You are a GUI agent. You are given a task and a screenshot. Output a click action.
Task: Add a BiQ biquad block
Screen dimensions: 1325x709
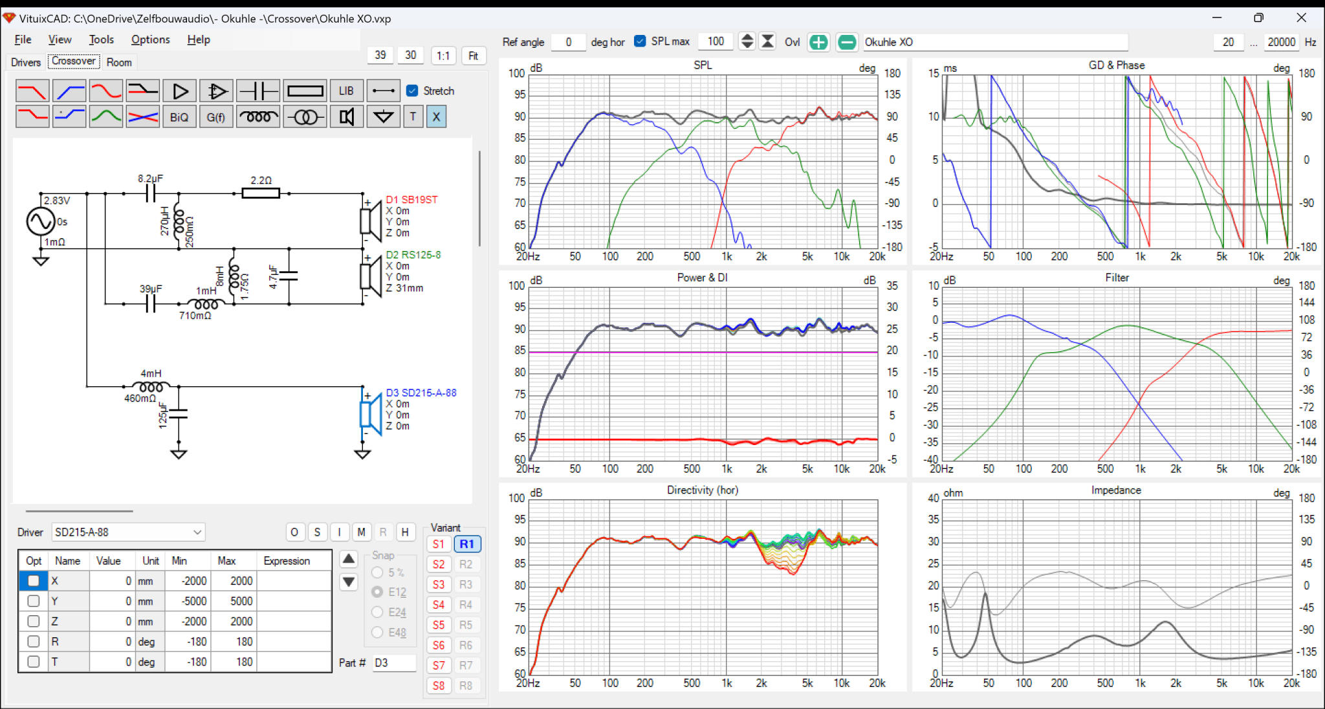pos(180,116)
